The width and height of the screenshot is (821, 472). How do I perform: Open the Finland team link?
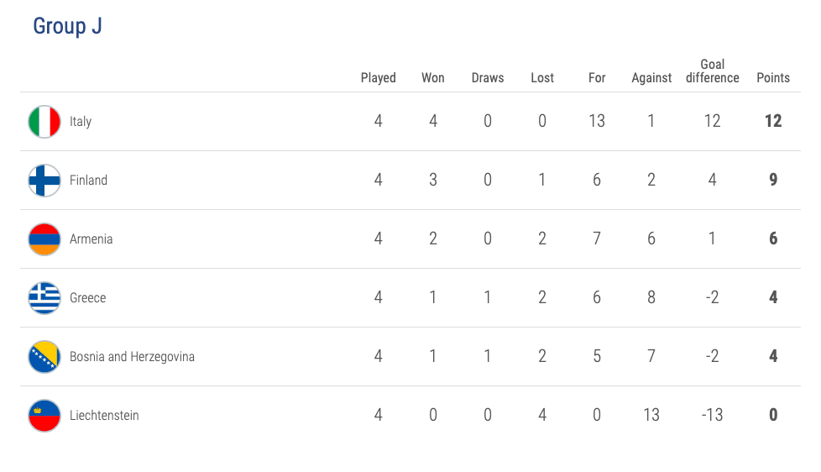click(88, 181)
